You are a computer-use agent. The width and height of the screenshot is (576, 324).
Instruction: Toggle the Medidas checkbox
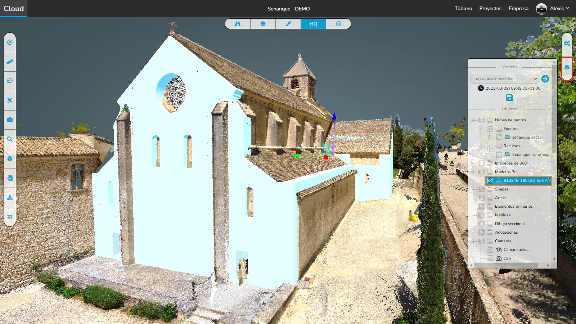tap(481, 215)
